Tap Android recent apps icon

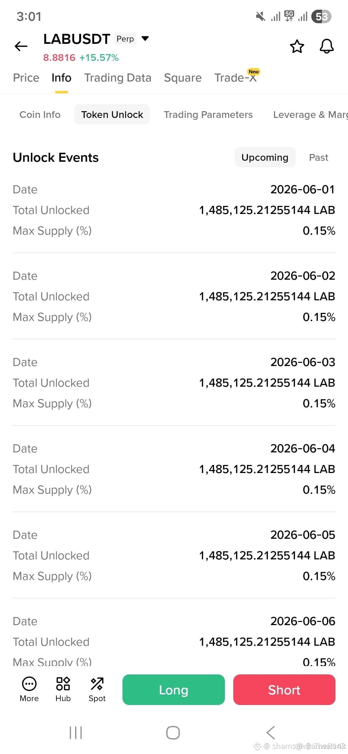76,733
